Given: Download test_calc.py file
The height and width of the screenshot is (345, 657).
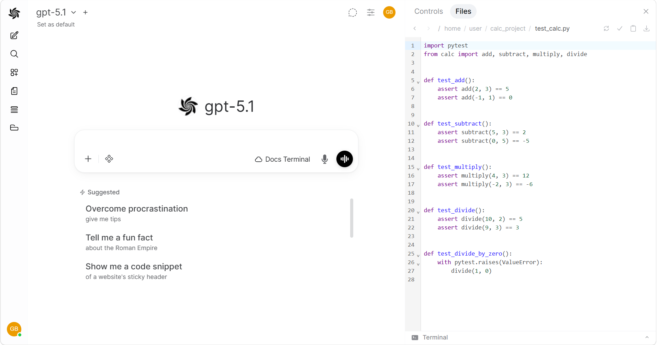Looking at the screenshot, I should (647, 29).
